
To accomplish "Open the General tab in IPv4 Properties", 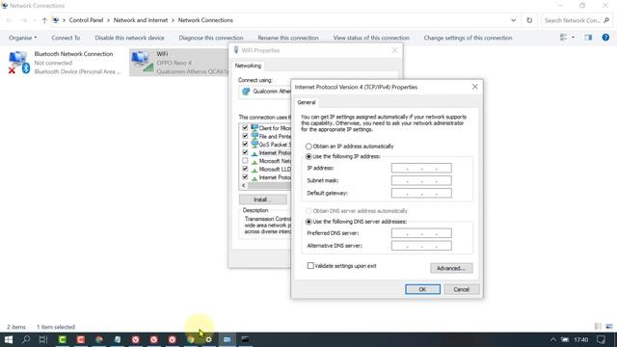I will point(307,102).
